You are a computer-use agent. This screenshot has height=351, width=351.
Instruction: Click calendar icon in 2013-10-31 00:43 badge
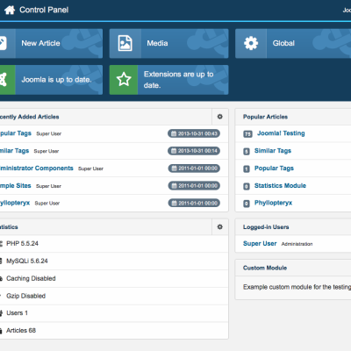[x=174, y=133]
